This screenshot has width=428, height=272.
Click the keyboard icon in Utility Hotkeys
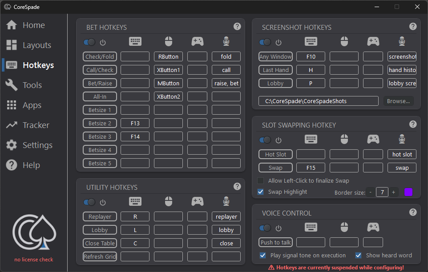pos(135,201)
